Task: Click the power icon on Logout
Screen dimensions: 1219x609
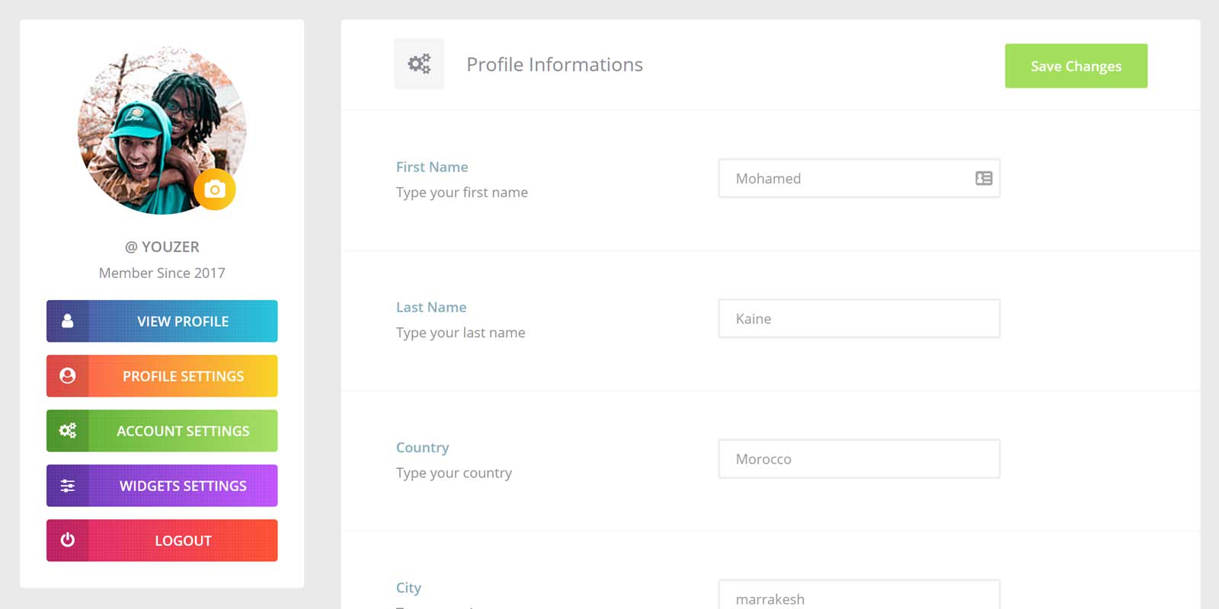Action: tap(68, 540)
